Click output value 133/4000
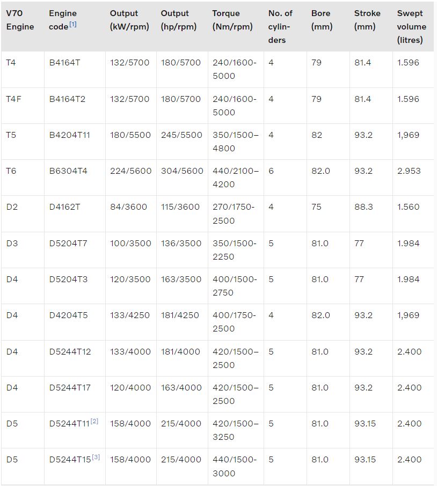This screenshot has width=437, height=486. tap(130, 352)
